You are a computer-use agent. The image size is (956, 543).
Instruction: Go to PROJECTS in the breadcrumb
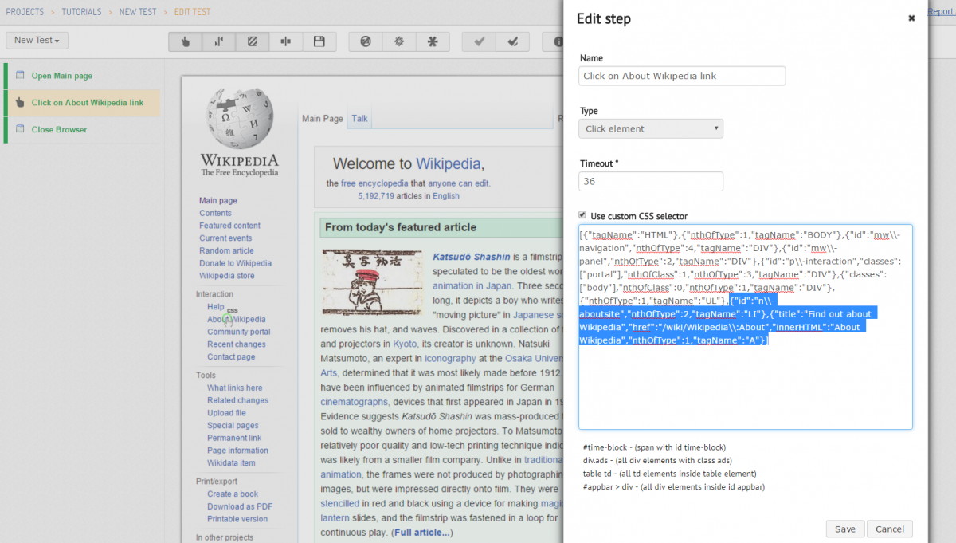(25, 12)
